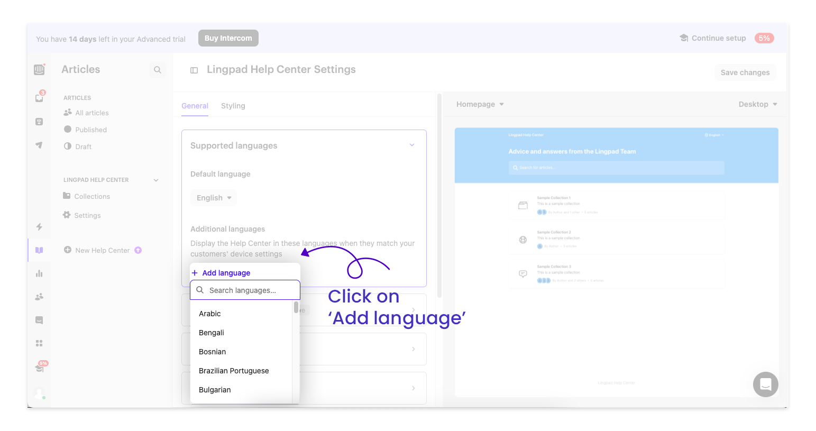
Task: Click the Collections folder icon
Action: 67,196
